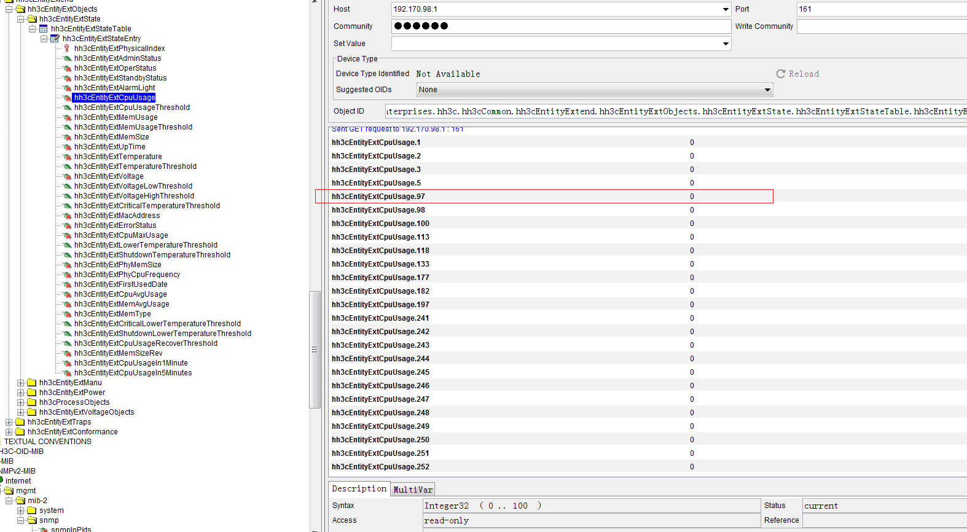Switch to the MultiVar tab
The height and width of the screenshot is (532, 967).
point(413,490)
